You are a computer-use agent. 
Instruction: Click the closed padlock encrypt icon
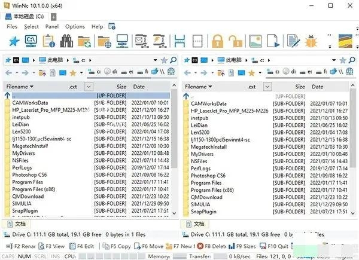pos(217,41)
